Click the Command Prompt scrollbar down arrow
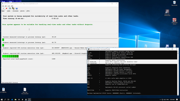180x101 pixels. tap(178, 95)
